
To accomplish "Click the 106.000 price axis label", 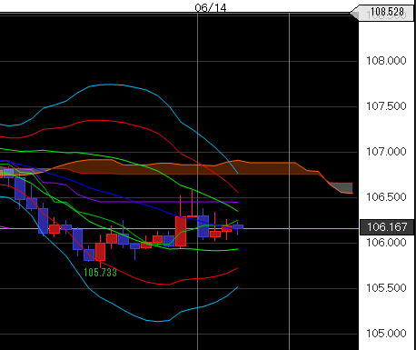I will click(x=386, y=243).
